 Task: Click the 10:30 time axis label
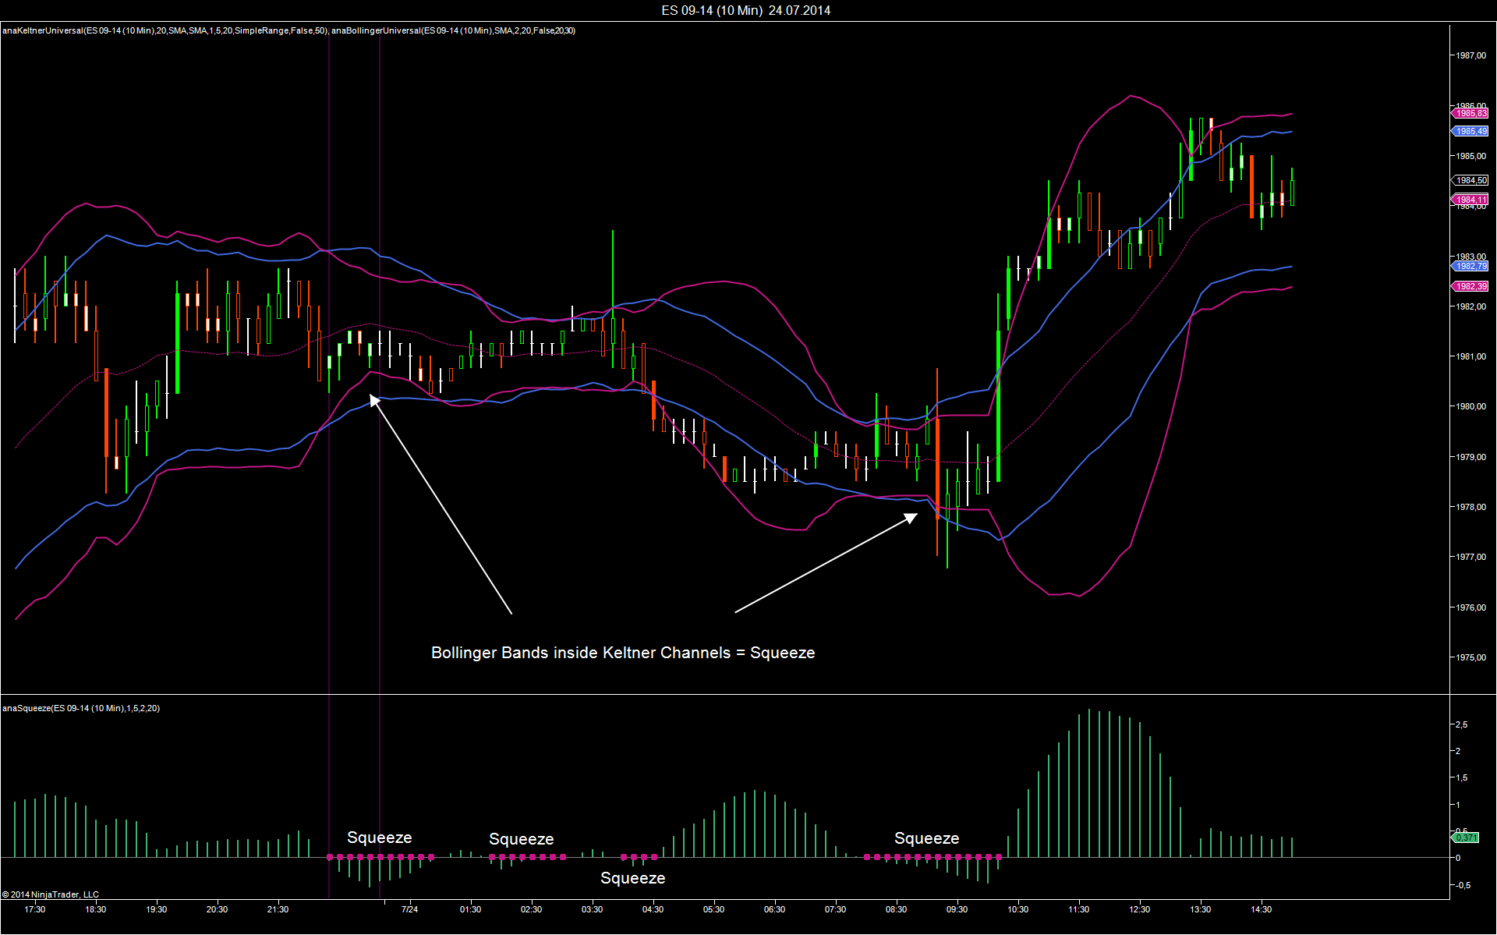pos(1018,909)
